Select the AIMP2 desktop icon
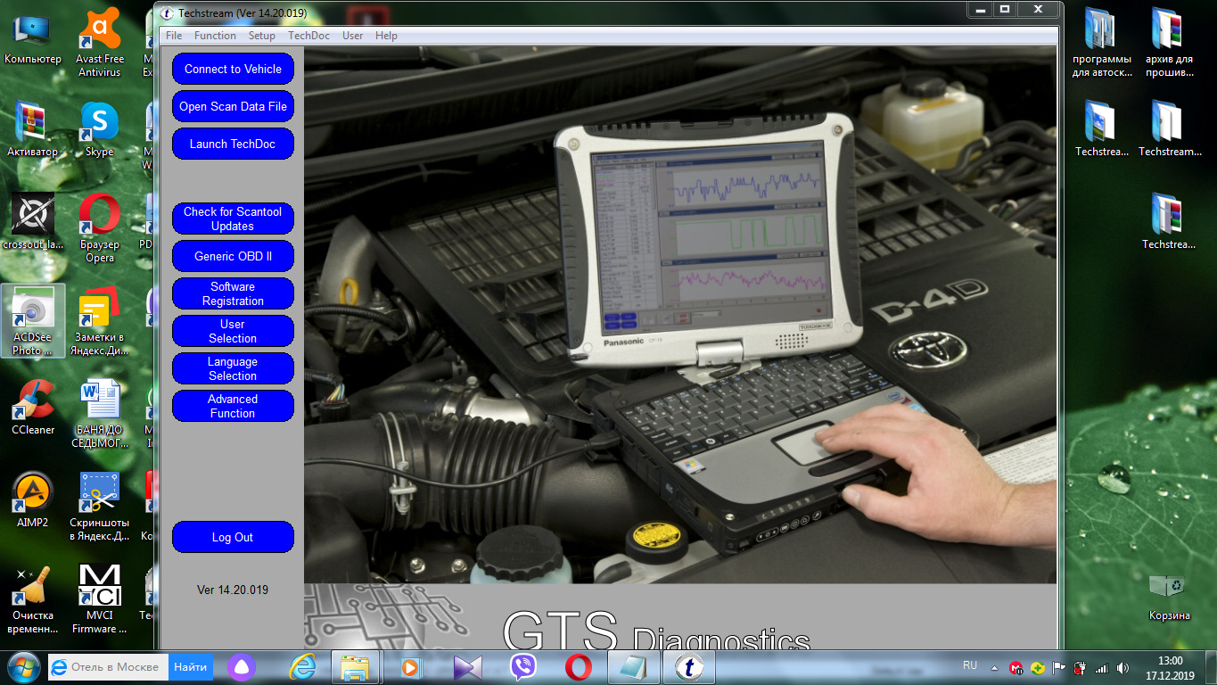The height and width of the screenshot is (685, 1217). tap(33, 501)
